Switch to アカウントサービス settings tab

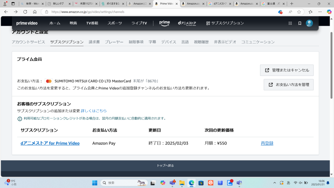point(28,42)
